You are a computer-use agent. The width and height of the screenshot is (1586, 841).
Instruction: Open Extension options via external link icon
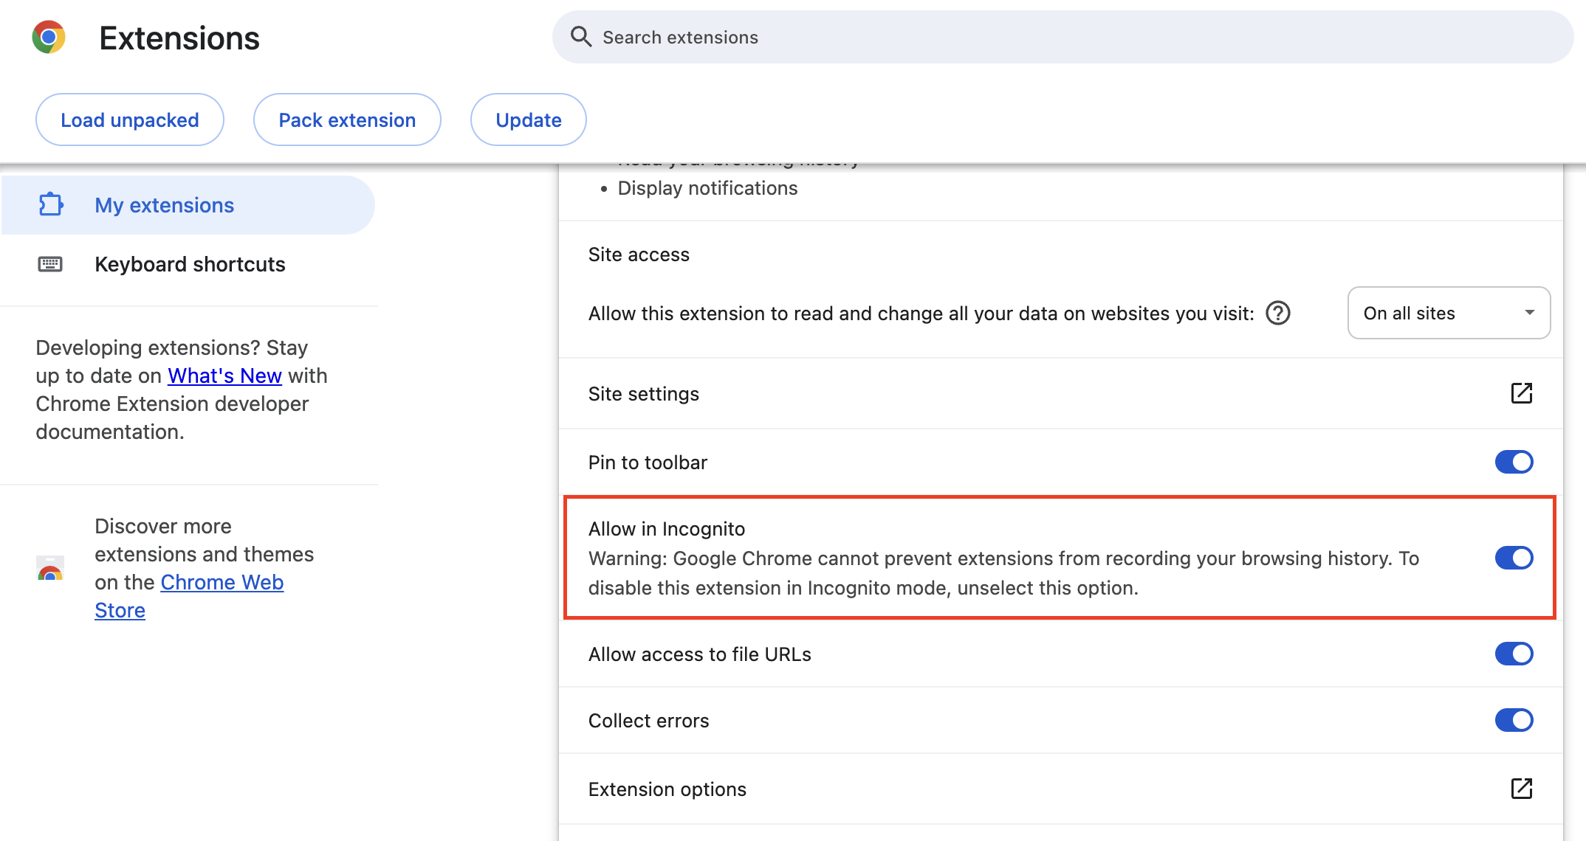pyautogui.click(x=1521, y=789)
